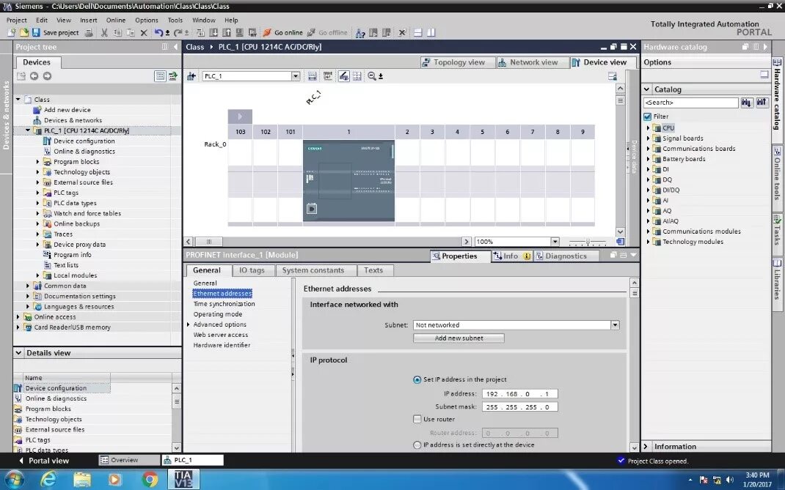Select Time synchronization in properties navigation

[224, 303]
